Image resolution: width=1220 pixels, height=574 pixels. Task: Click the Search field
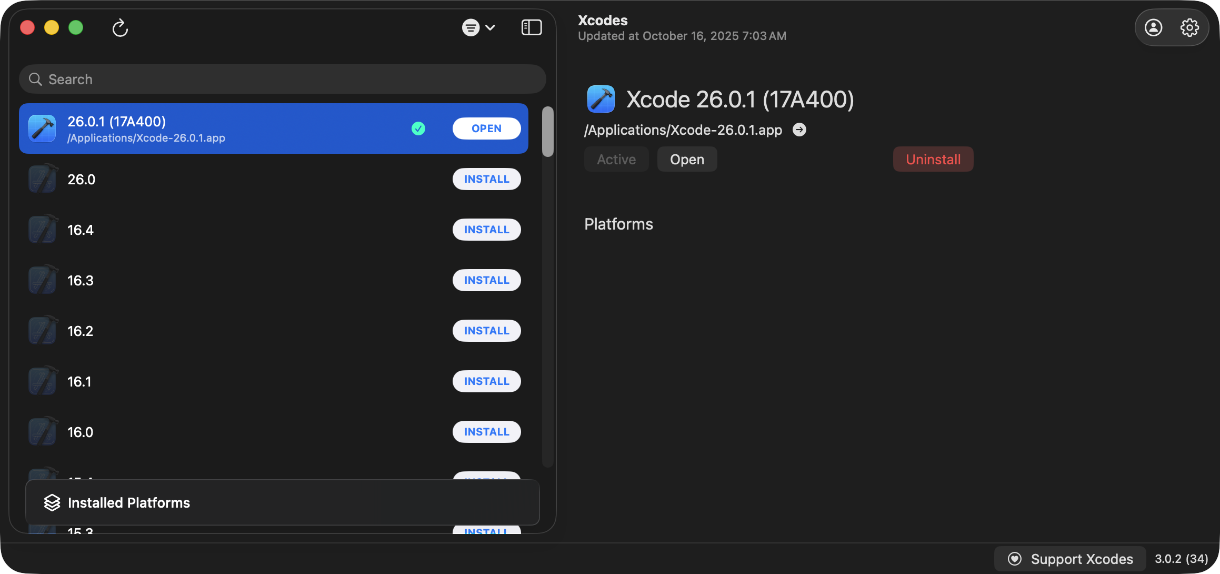click(x=282, y=80)
